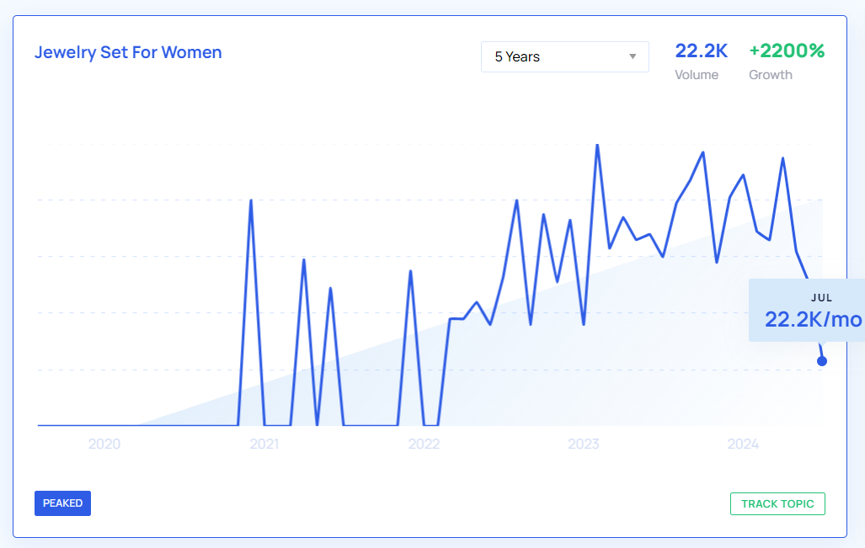Click the first tall spike just before 2021

[x=251, y=201]
